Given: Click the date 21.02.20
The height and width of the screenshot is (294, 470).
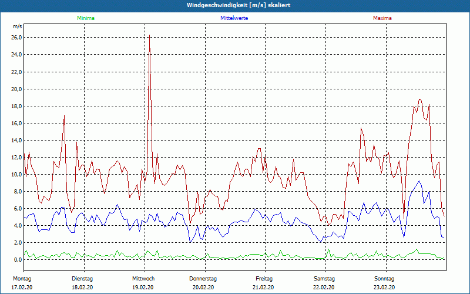Looking at the screenshot, I should point(263,288).
